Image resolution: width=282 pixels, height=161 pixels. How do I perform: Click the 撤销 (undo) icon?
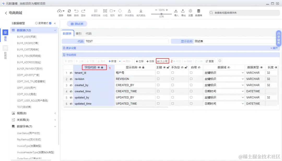pyautogui.click(x=76, y=11)
